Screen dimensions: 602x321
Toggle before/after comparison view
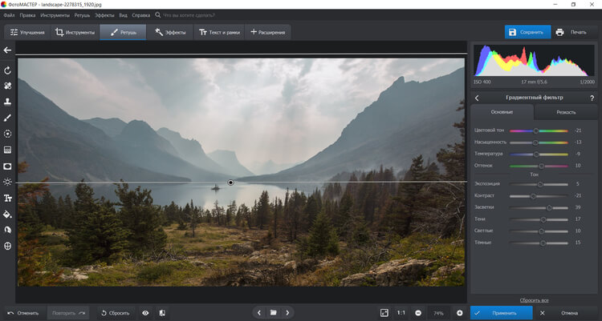tap(162, 312)
